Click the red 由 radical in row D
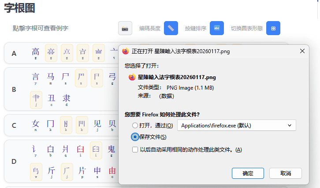Screen dimensions: 320x188 (112, 171)
